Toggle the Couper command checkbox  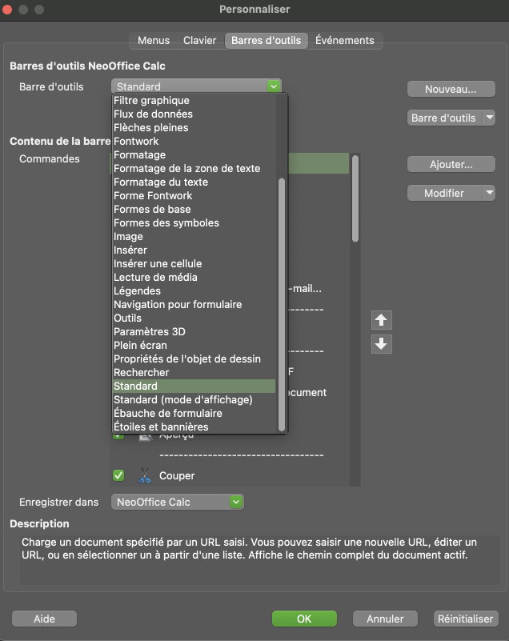118,476
